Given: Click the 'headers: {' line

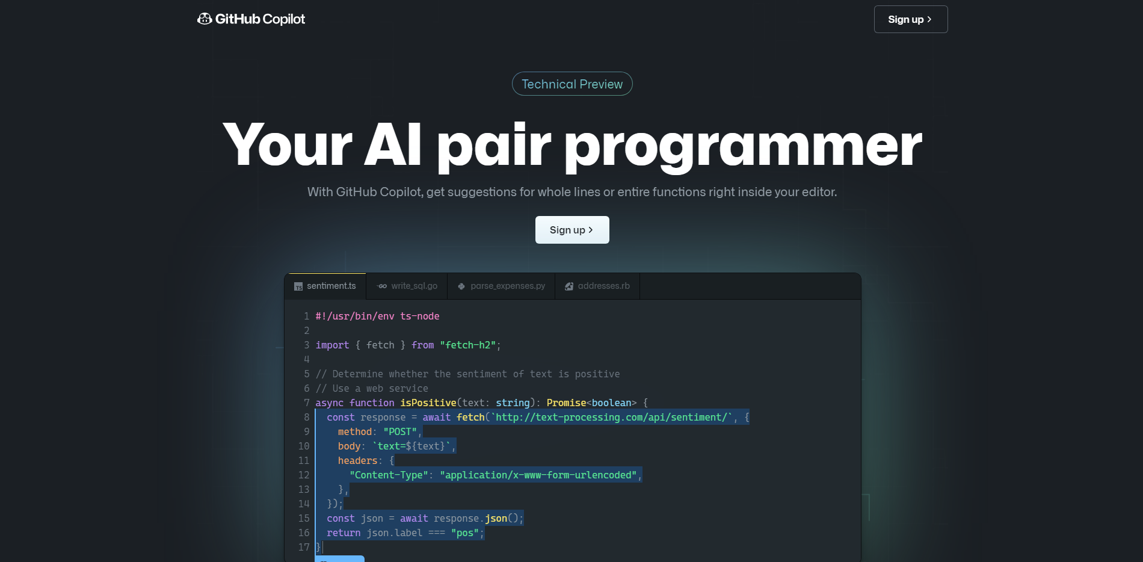Looking at the screenshot, I should point(366,461).
